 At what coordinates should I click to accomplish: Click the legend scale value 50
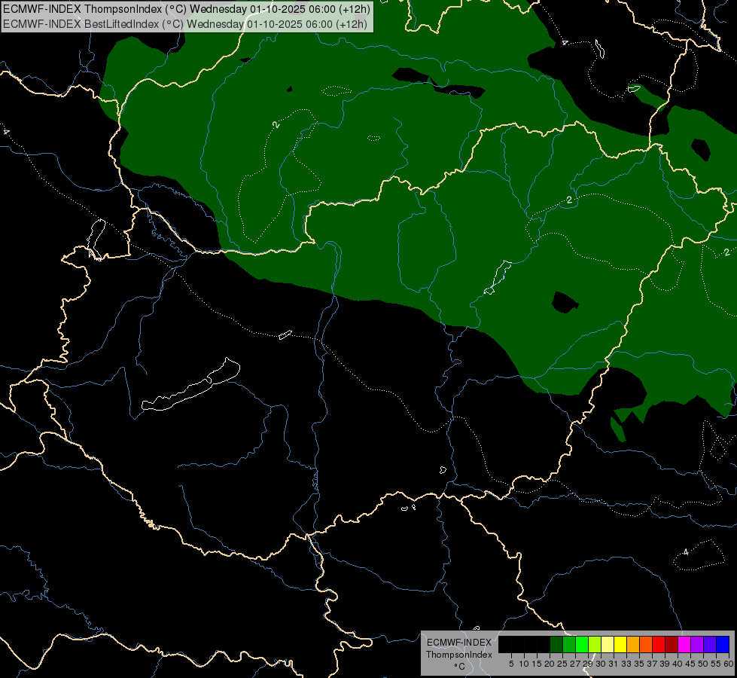pyautogui.click(x=702, y=664)
